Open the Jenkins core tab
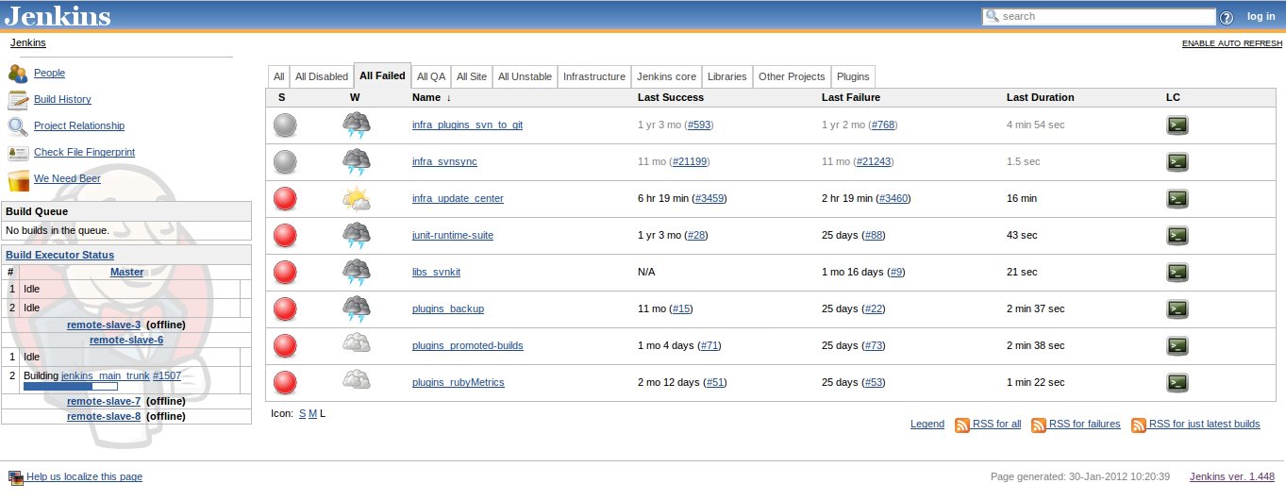This screenshot has height=500, width=1286. pos(666,76)
